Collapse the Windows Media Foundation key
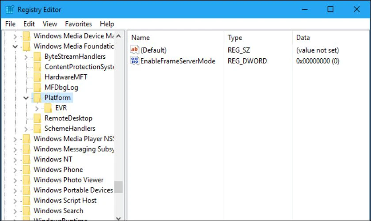Image resolution: width=371 pixels, height=221 pixels. click(x=15, y=46)
